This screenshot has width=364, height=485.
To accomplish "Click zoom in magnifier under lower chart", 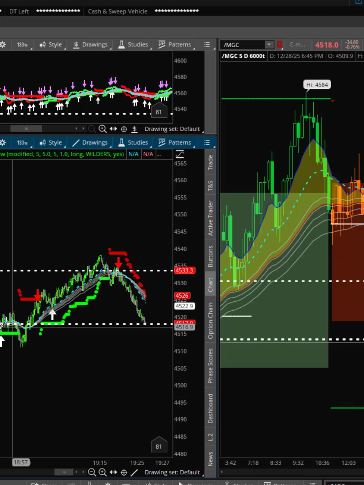I will point(102,472).
